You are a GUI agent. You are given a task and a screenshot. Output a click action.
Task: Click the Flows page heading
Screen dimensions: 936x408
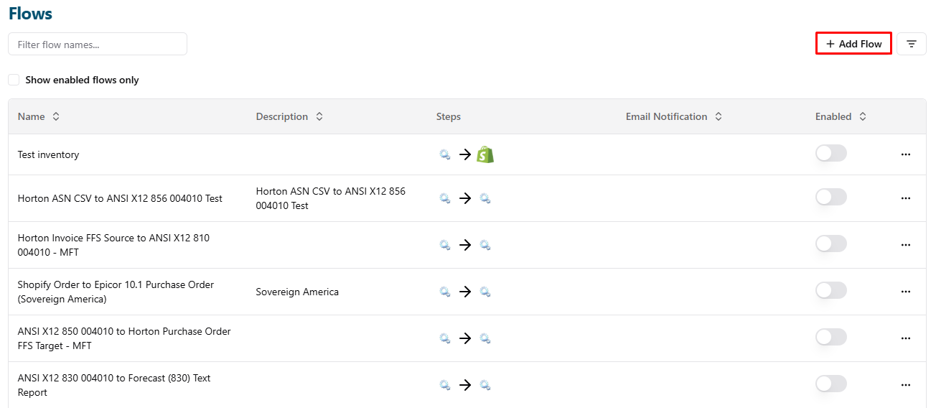point(30,13)
